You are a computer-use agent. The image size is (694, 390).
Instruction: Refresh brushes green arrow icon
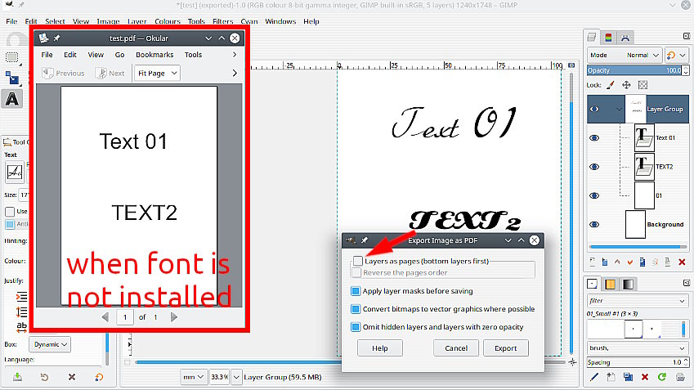tap(662, 377)
